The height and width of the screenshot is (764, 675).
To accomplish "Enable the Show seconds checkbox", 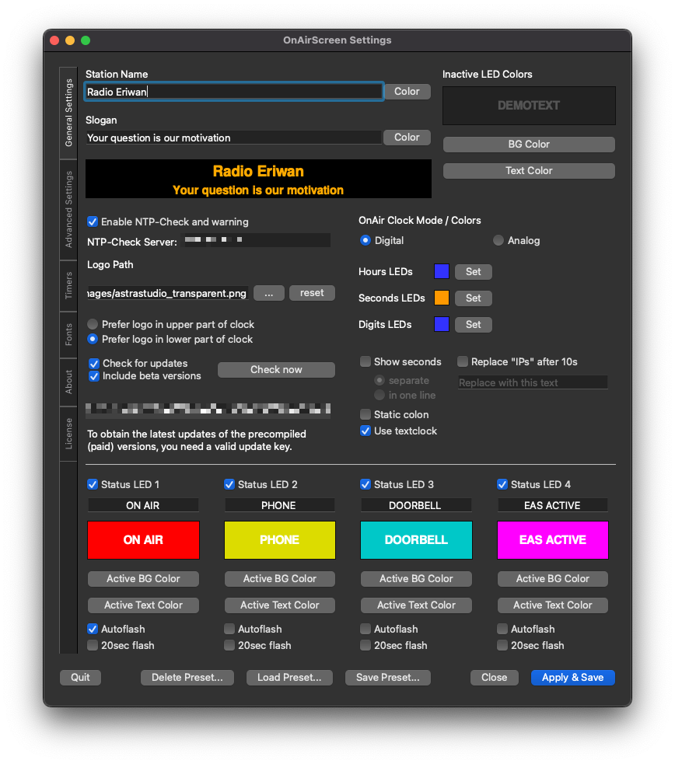I will (x=365, y=362).
